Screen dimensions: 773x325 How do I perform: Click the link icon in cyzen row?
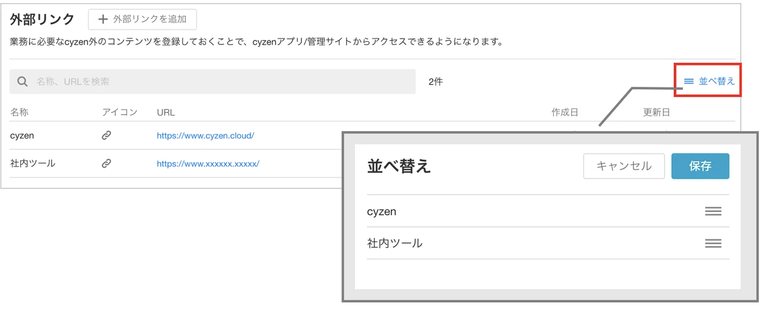(x=106, y=135)
